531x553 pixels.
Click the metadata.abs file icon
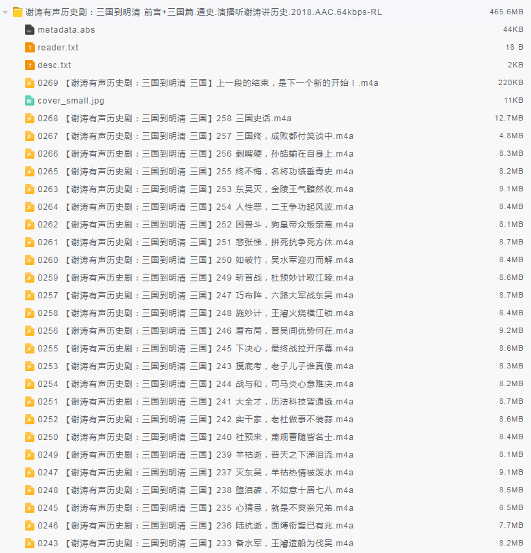[29, 30]
